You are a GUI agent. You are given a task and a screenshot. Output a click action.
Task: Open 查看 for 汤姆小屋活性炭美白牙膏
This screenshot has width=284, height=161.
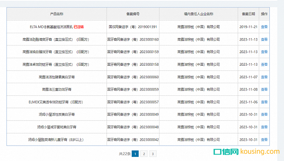[x=264, y=114]
